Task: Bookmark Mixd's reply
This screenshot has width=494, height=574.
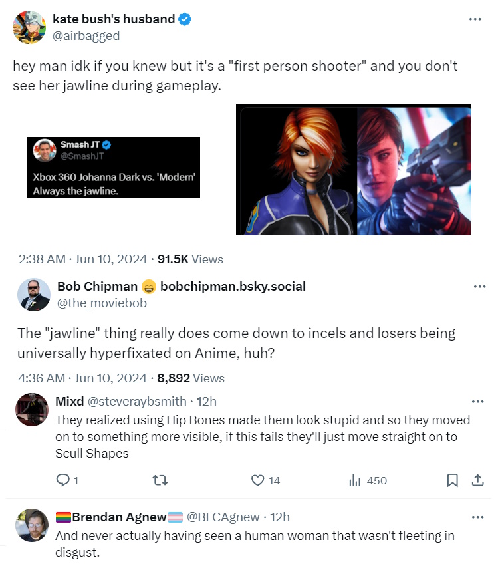Action: (x=453, y=480)
